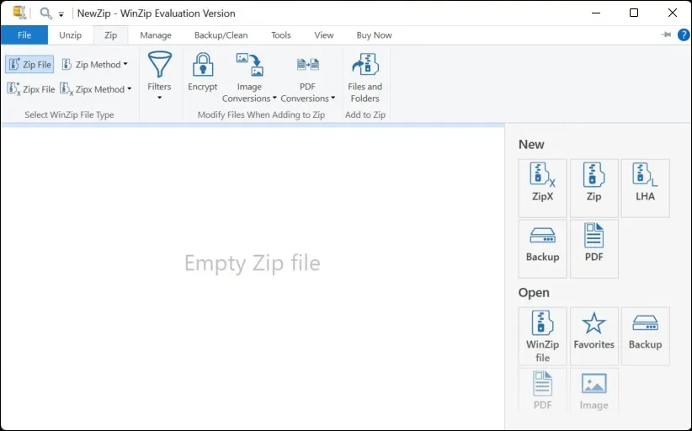Open the Backup/Clean tab

pos(221,35)
